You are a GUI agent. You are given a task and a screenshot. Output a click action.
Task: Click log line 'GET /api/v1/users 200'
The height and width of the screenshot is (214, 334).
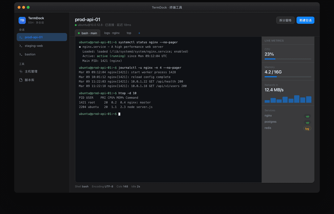(133, 86)
